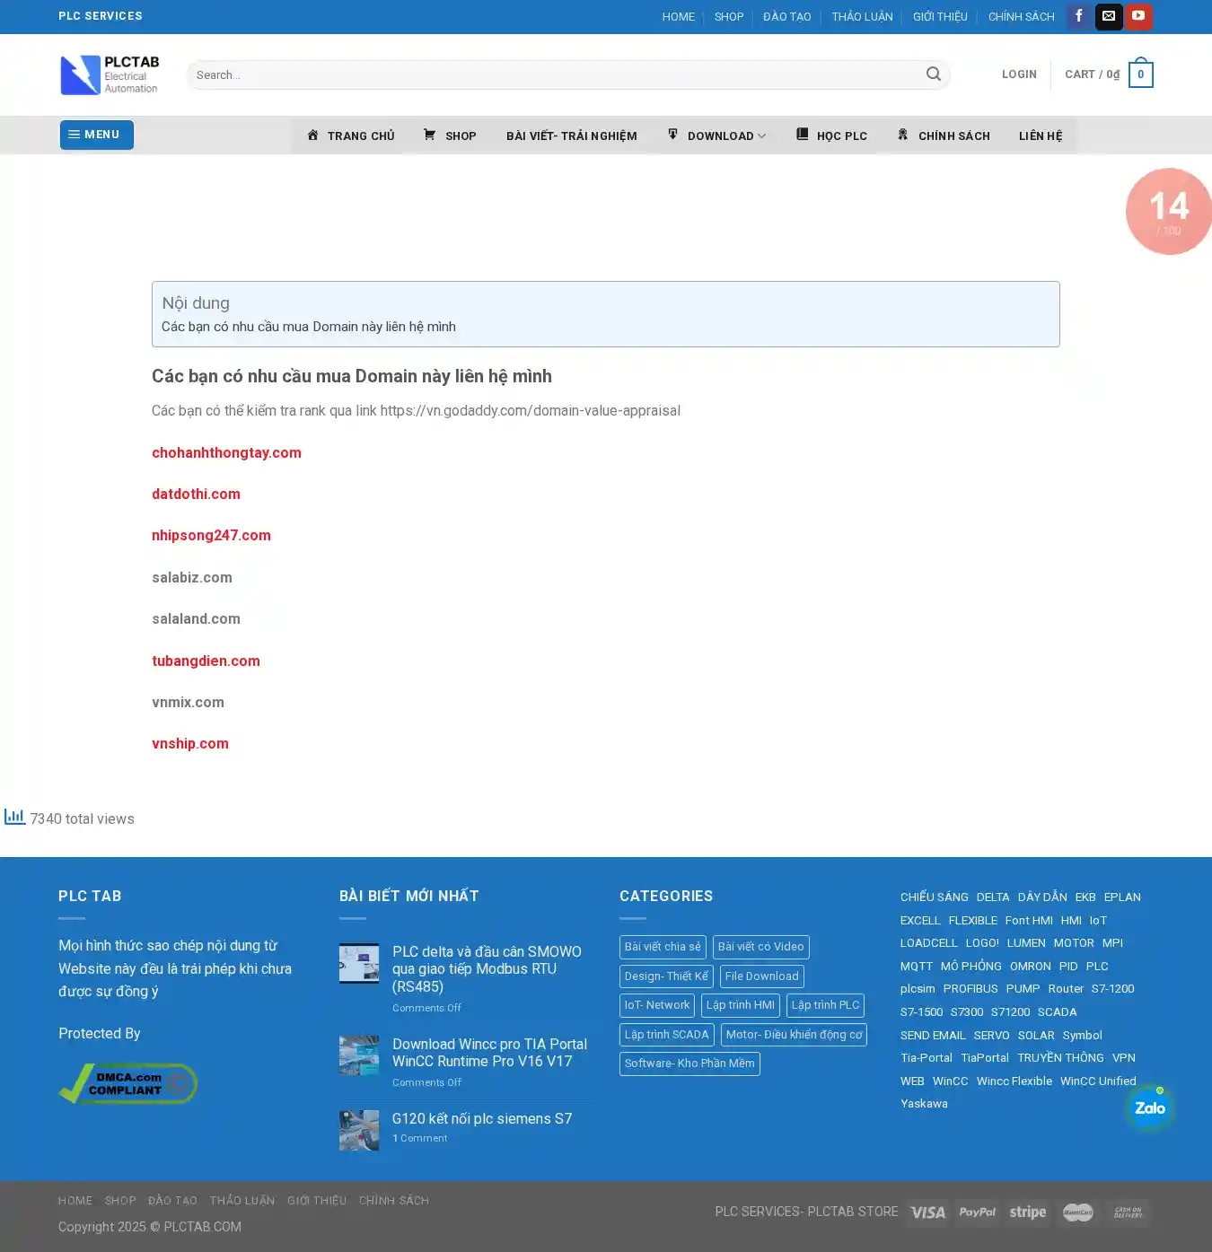Screen dimensions: 1212x1252
Task: Click the Zalo chat bubble
Action: tap(1149, 1108)
